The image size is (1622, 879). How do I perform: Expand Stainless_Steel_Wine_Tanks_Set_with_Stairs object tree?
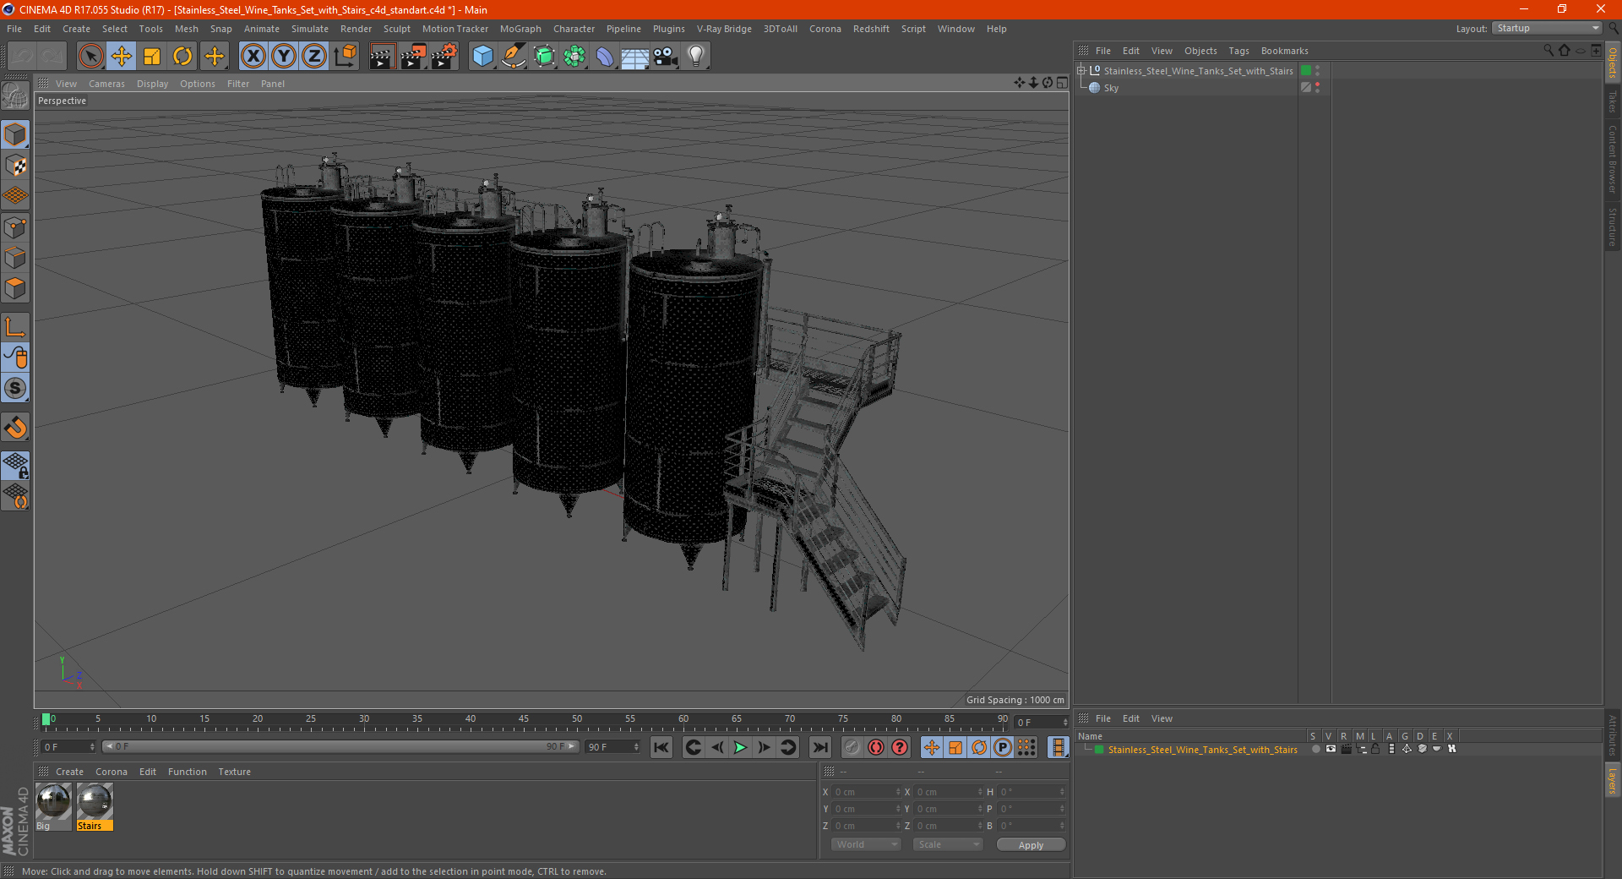coord(1080,71)
